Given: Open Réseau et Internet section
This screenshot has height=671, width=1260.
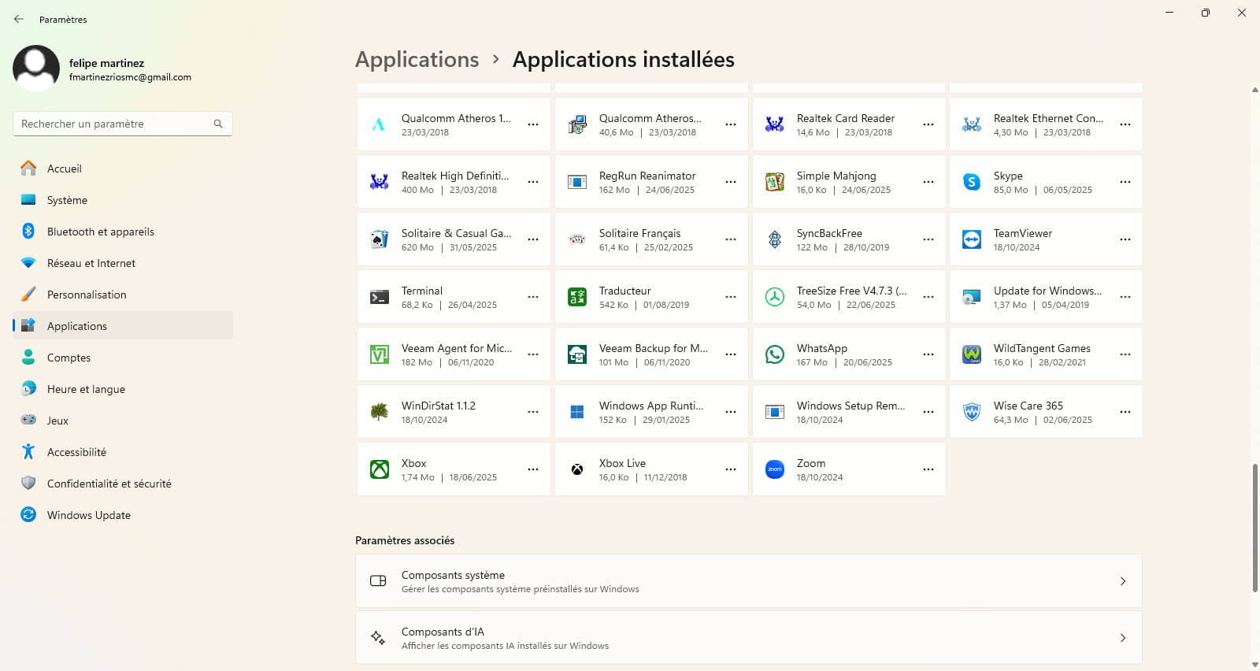Looking at the screenshot, I should point(123,263).
